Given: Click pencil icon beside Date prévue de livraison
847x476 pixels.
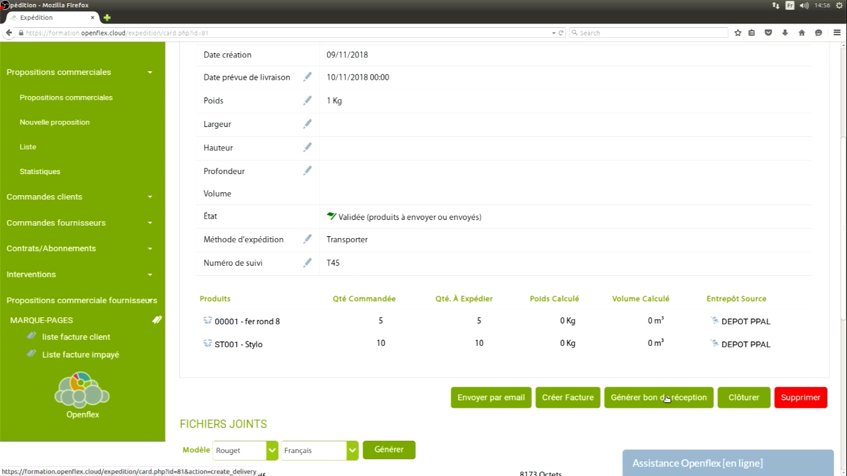Looking at the screenshot, I should pos(307,77).
